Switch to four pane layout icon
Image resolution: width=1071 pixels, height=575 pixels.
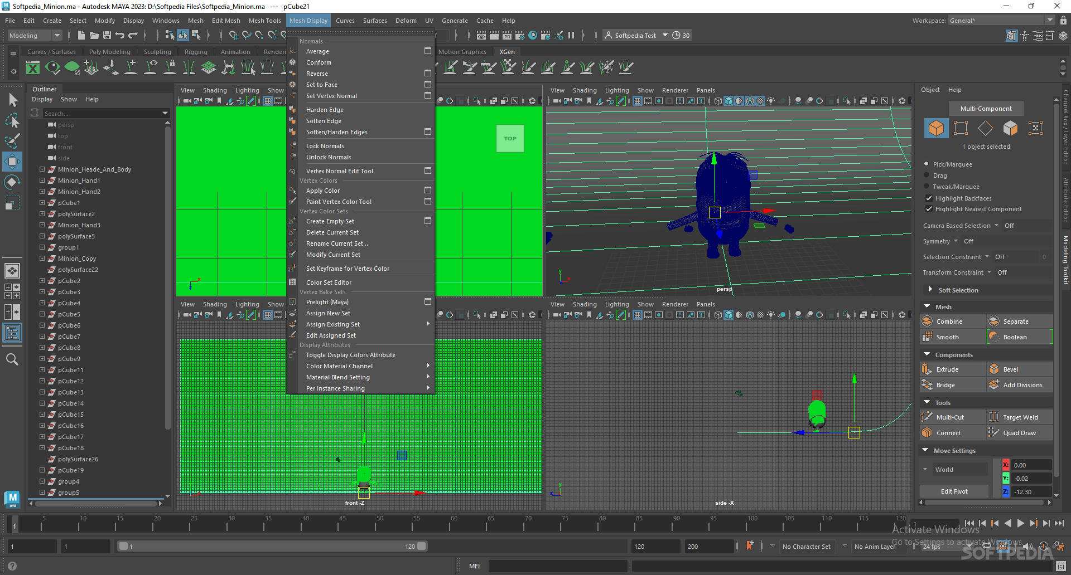click(12, 291)
